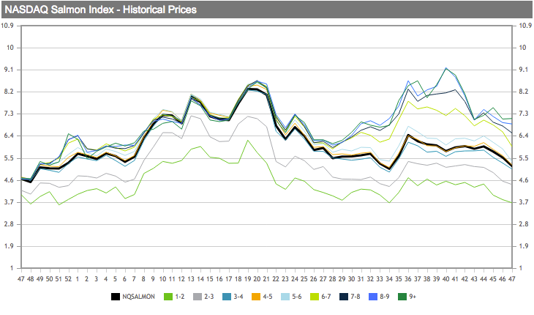Screen dimensions: 534x315
Task: Click the 5.5 label on left axis
Action: [x=10, y=158]
